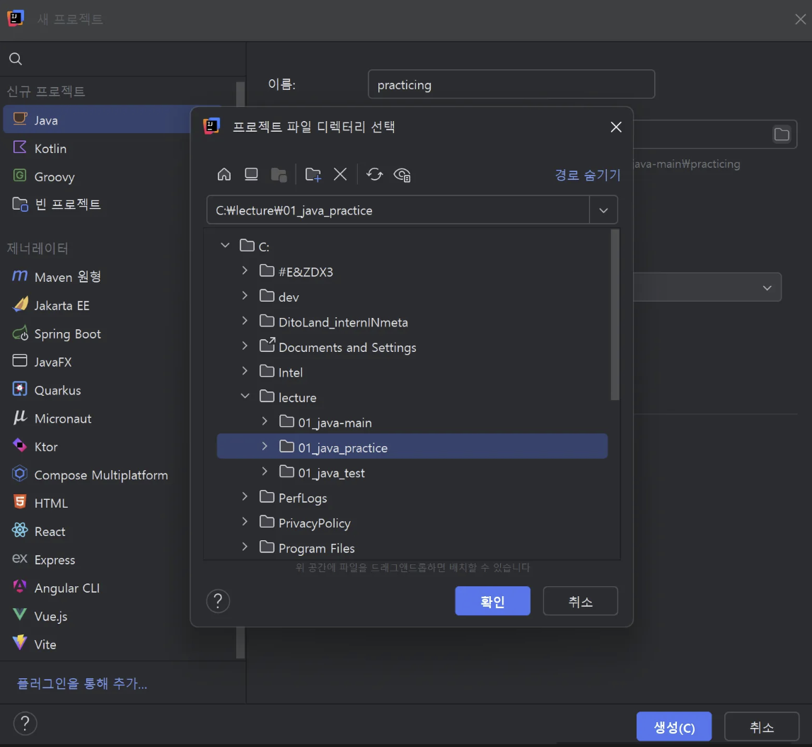Create a new directory via folder-plus icon

click(x=313, y=174)
